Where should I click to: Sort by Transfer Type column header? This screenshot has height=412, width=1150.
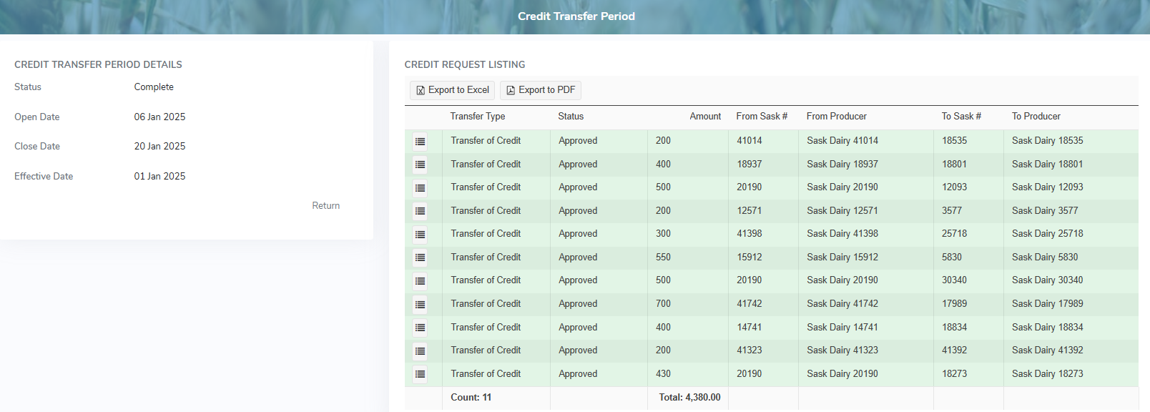click(x=477, y=117)
